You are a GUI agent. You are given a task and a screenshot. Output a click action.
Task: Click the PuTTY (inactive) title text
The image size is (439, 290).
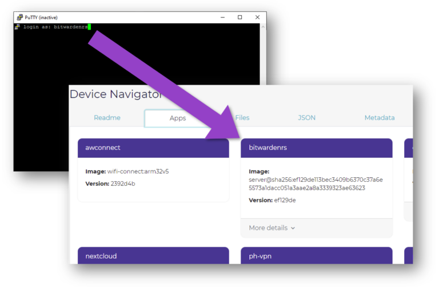tap(41, 17)
